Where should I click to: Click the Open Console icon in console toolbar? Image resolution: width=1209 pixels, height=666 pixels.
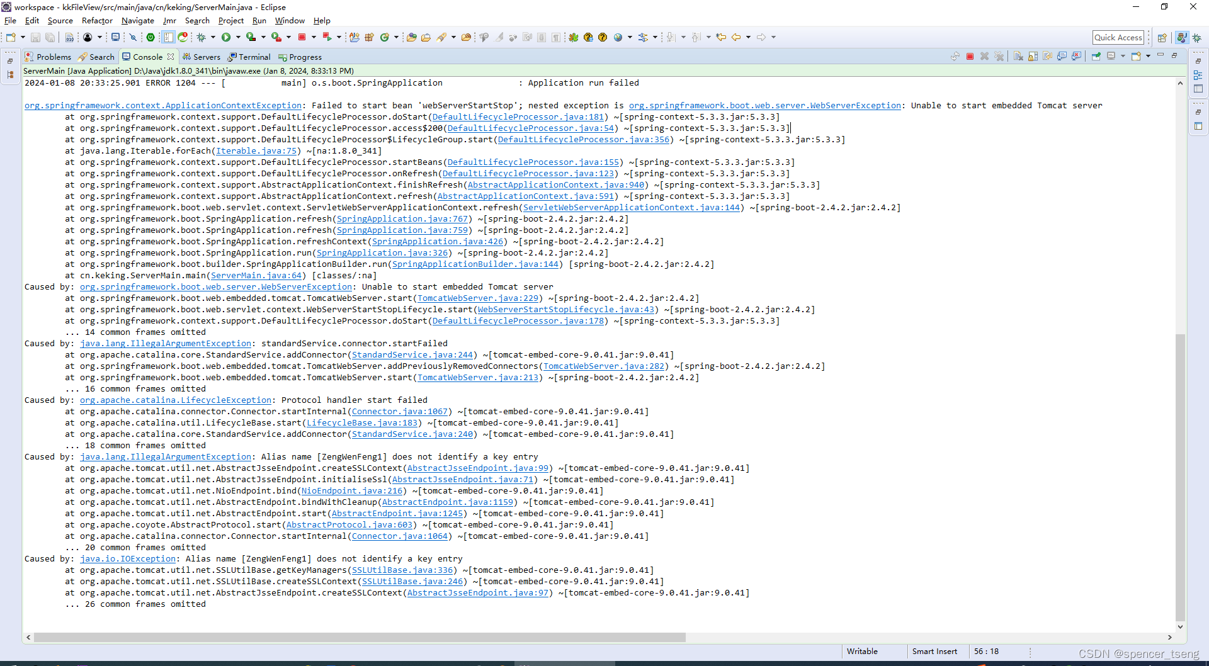click(x=1136, y=56)
